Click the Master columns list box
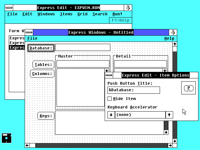 (81, 87)
